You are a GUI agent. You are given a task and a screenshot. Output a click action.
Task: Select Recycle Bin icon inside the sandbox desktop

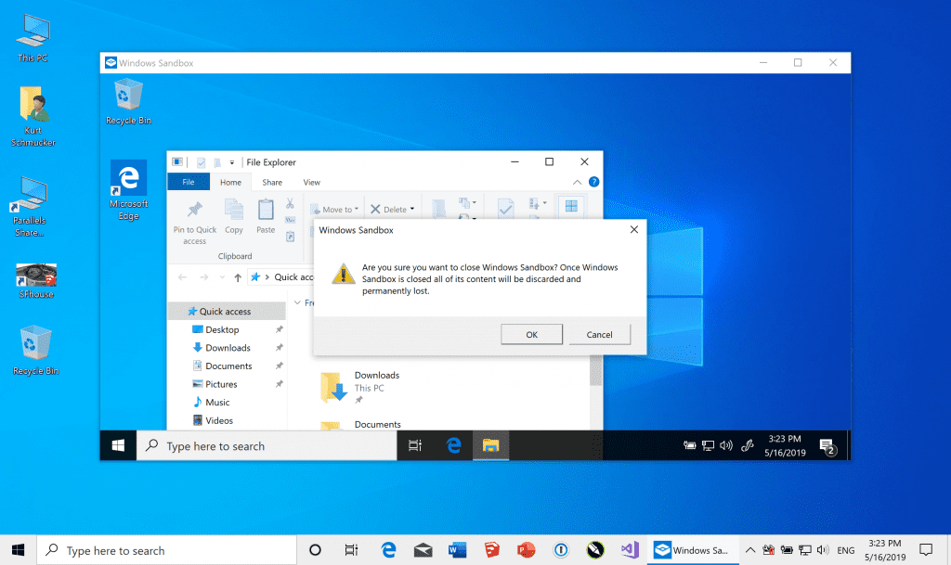point(128,102)
